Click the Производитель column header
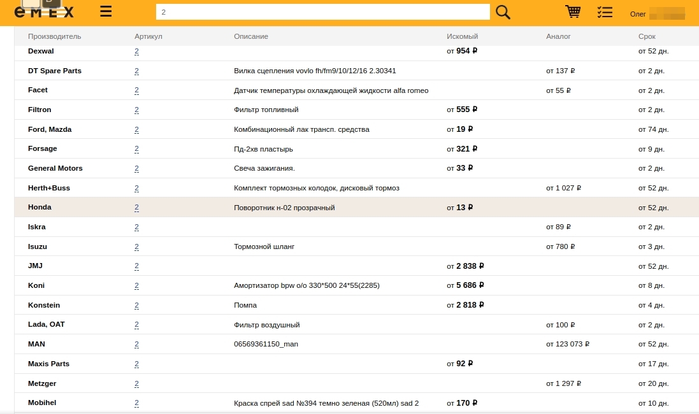 pos(54,36)
